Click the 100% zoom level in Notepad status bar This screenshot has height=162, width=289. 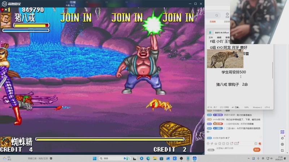(x=246, y=107)
